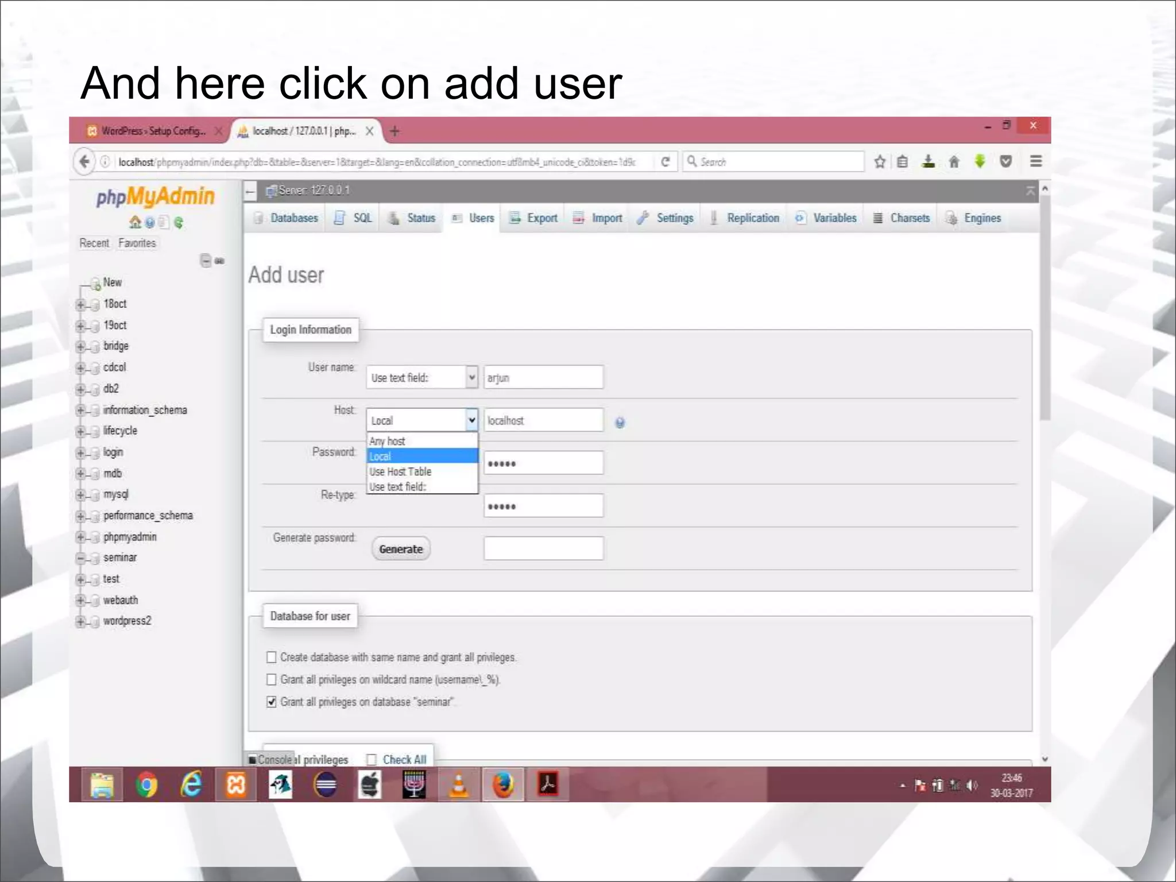Viewport: 1176px width, 882px height.
Task: Open the Databases tab
Action: (x=286, y=218)
